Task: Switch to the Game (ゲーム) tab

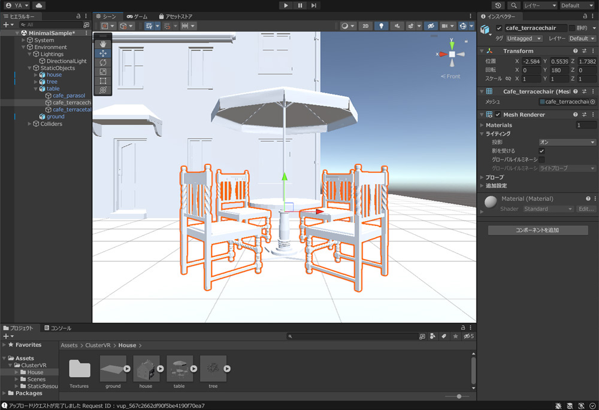Action: click(137, 17)
